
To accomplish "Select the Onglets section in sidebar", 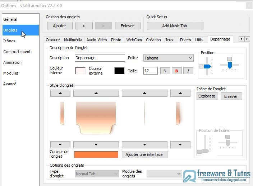I will [x=20, y=30].
